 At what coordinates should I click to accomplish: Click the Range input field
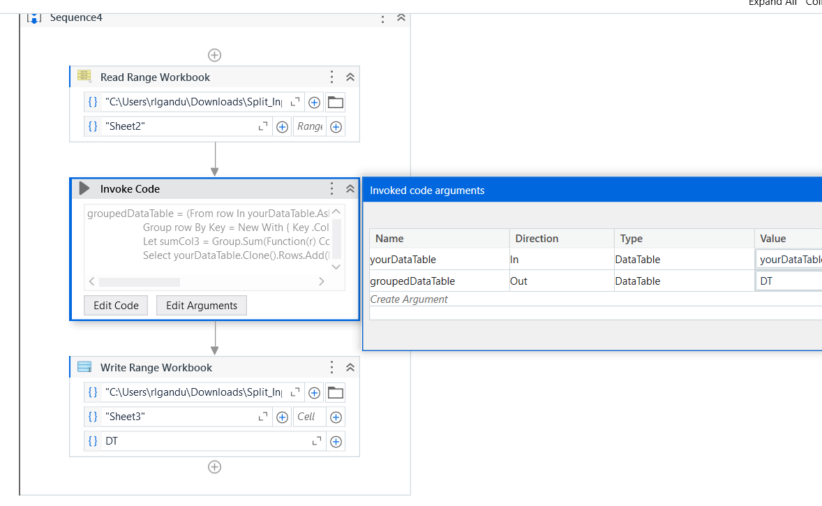pyautogui.click(x=310, y=126)
